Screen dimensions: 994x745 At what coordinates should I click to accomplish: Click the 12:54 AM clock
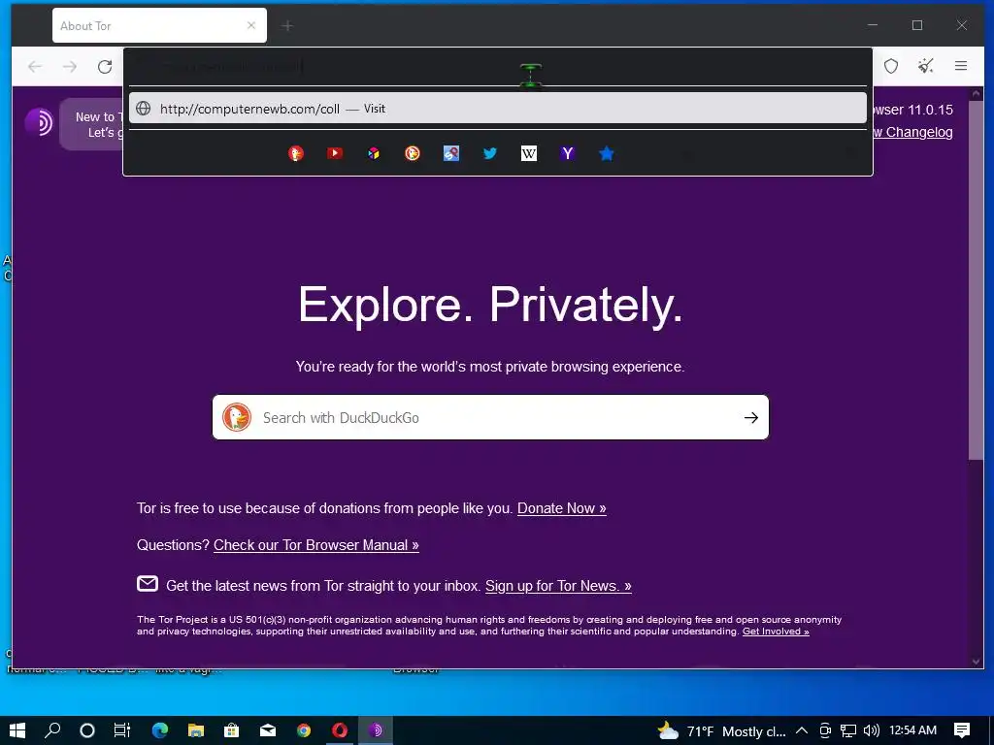coord(912,730)
